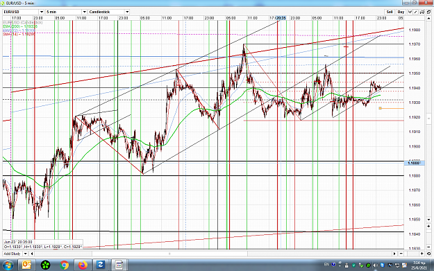Open the Windows Start button
434x271 pixels.
click(8, 265)
